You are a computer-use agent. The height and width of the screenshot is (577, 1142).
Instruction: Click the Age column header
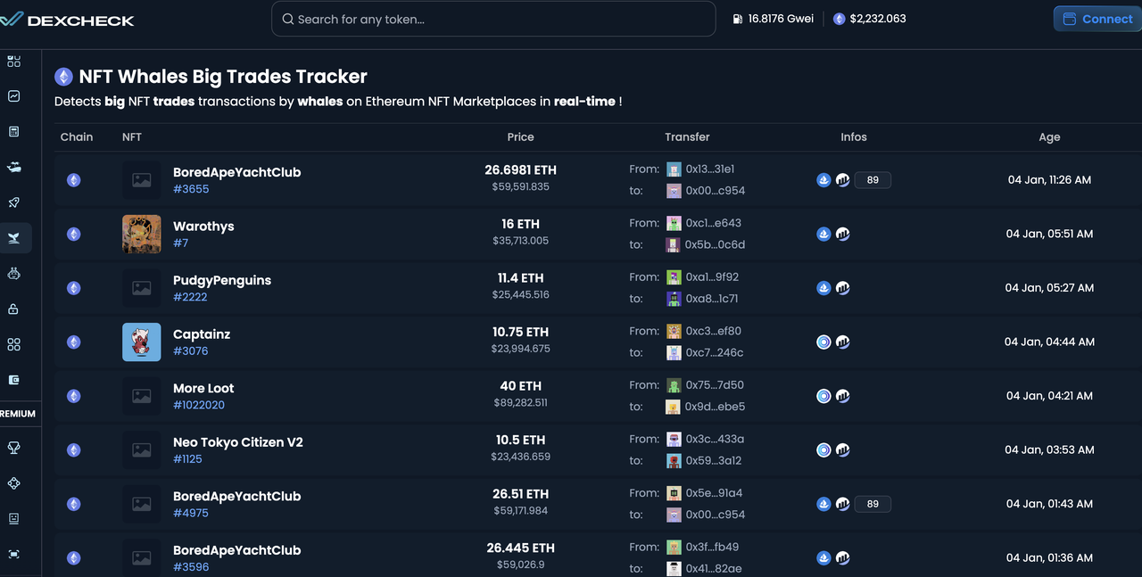[x=1048, y=136]
